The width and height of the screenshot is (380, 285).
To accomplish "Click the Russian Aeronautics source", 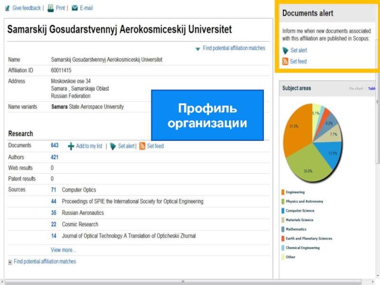I will pyautogui.click(x=83, y=213).
